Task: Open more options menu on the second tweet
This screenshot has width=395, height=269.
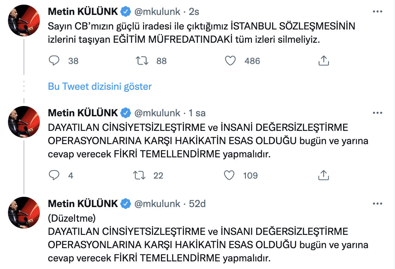Action: coord(377,113)
